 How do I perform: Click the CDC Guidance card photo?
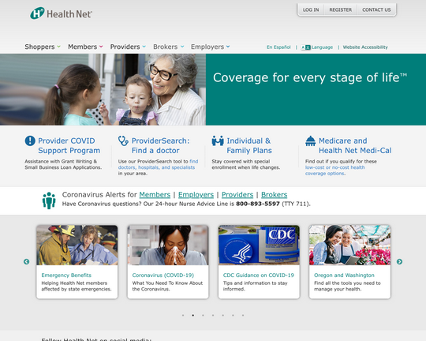pyautogui.click(x=259, y=245)
